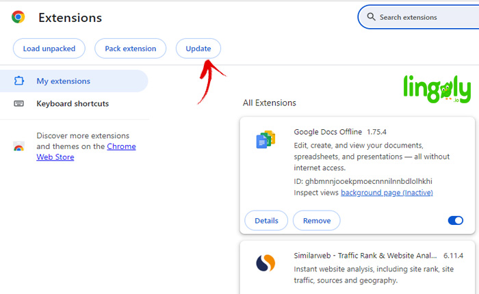Disable the Google Docs Offline toggle

(x=456, y=220)
